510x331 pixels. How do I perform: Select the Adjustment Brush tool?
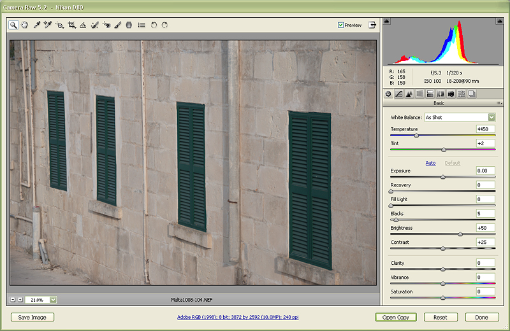tap(118, 25)
